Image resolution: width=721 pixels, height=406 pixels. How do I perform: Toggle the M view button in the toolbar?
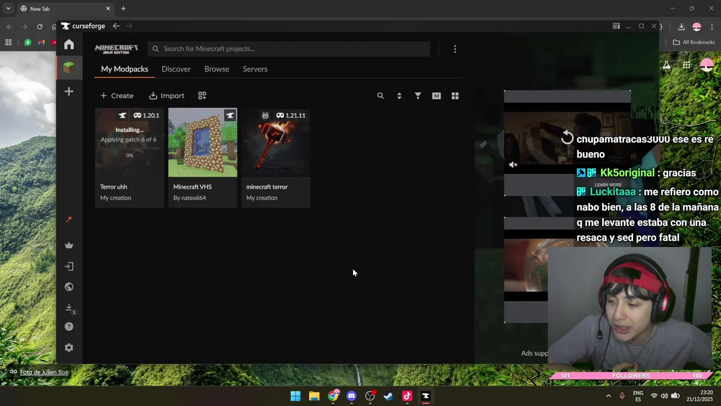pyautogui.click(x=437, y=96)
